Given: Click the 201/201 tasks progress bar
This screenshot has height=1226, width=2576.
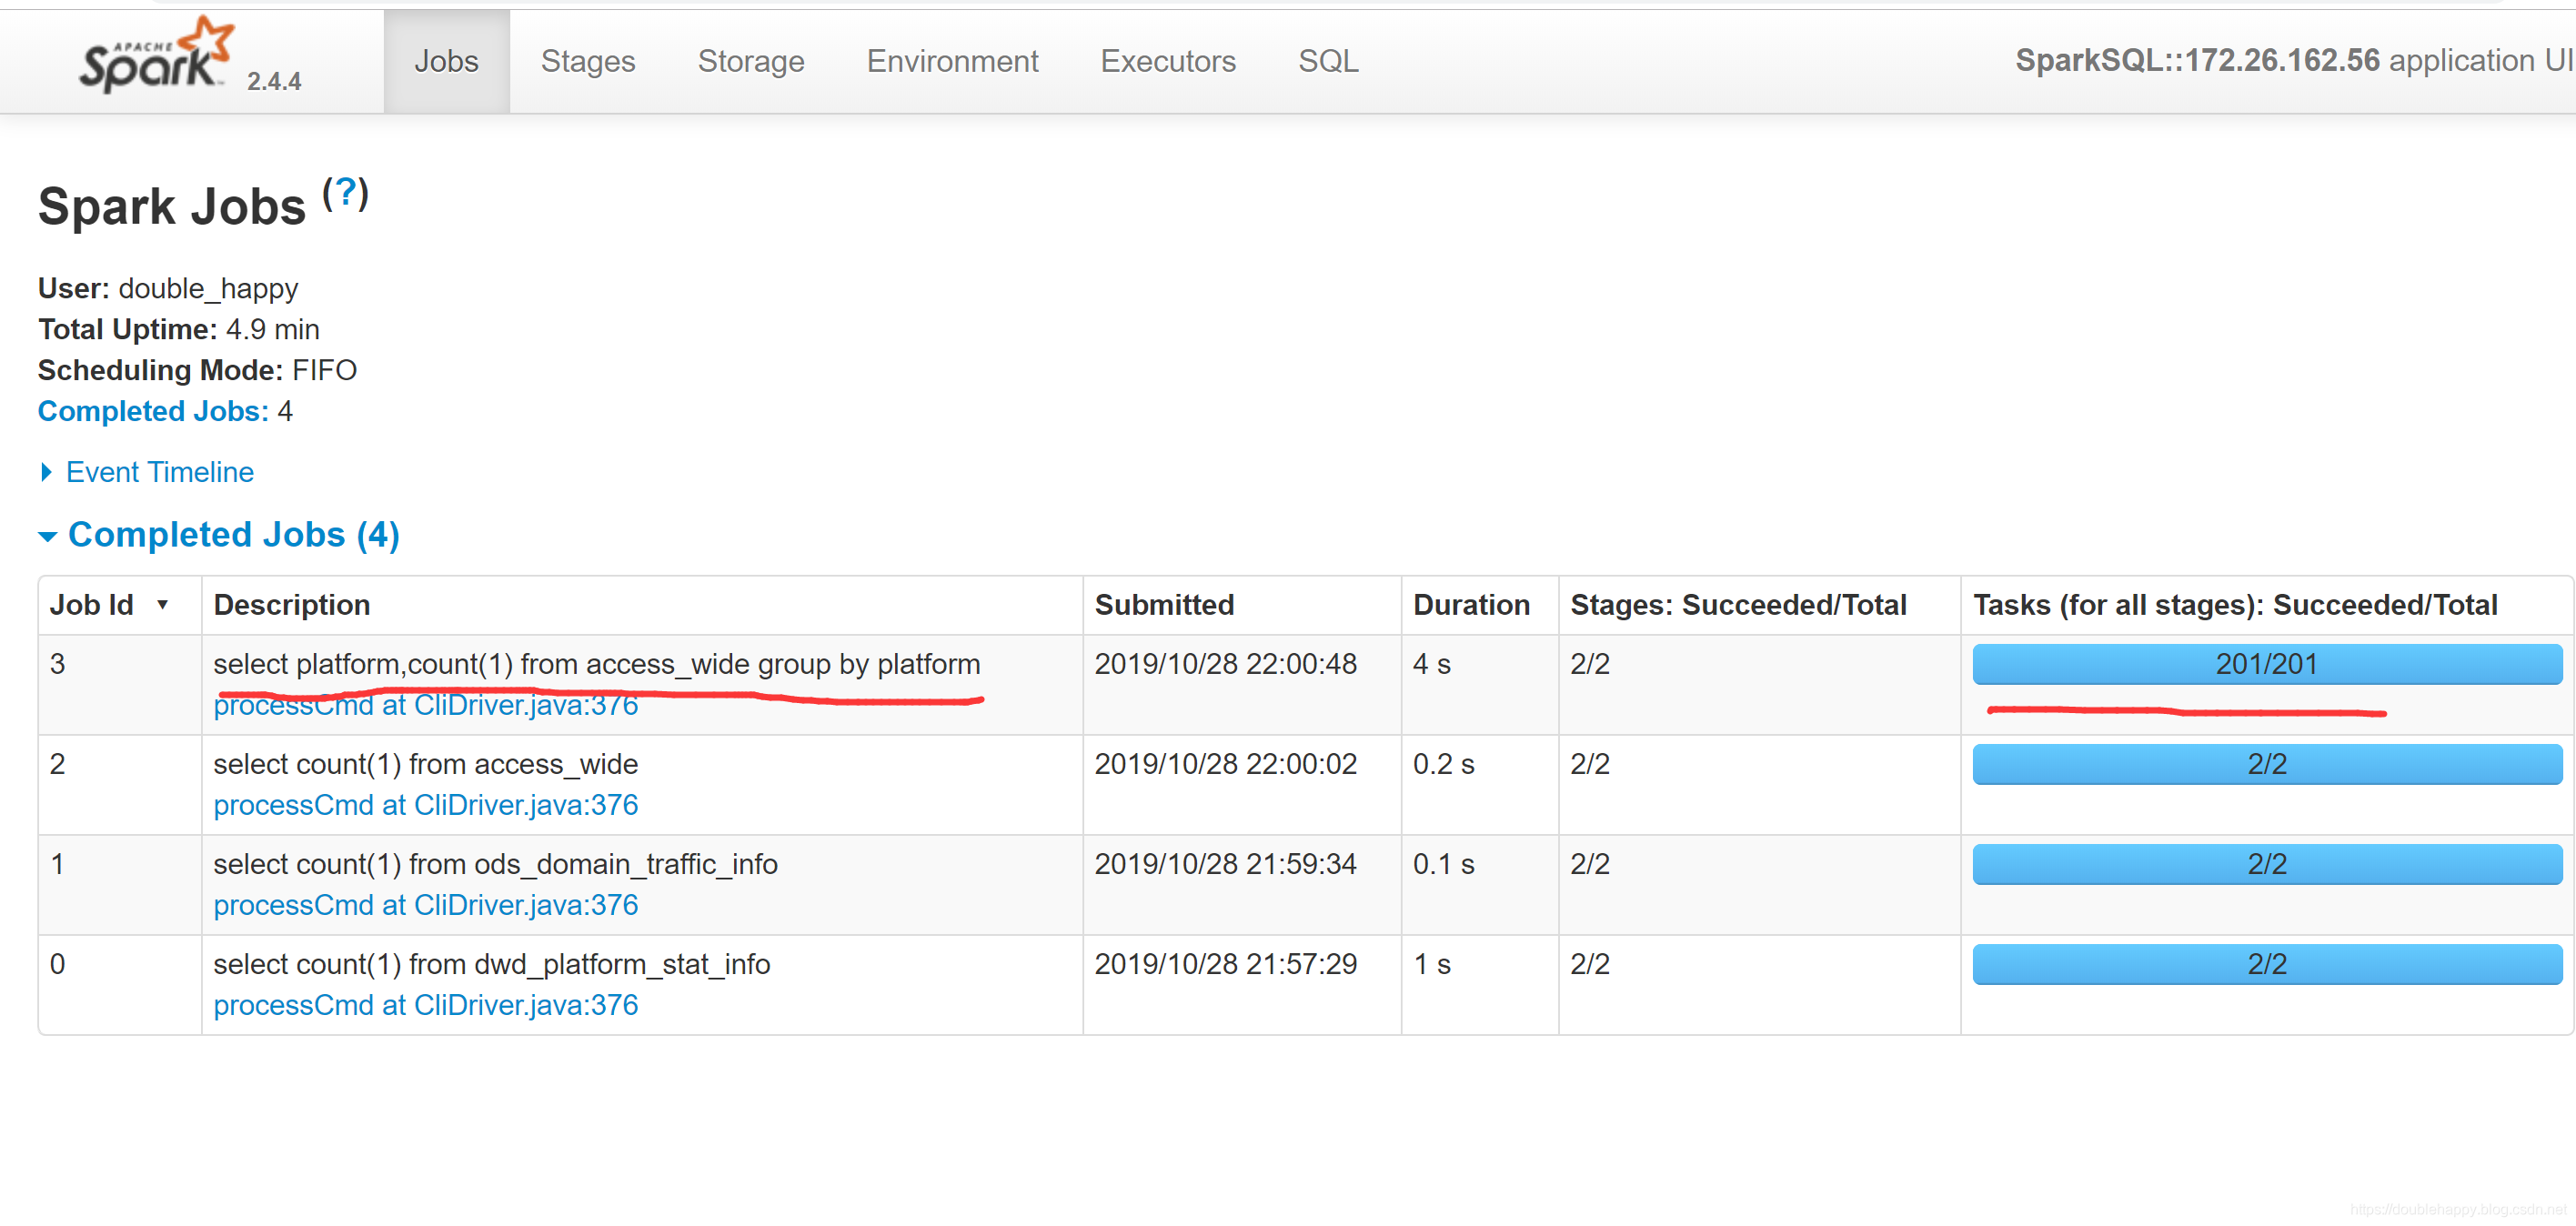Looking at the screenshot, I should 2265,664.
